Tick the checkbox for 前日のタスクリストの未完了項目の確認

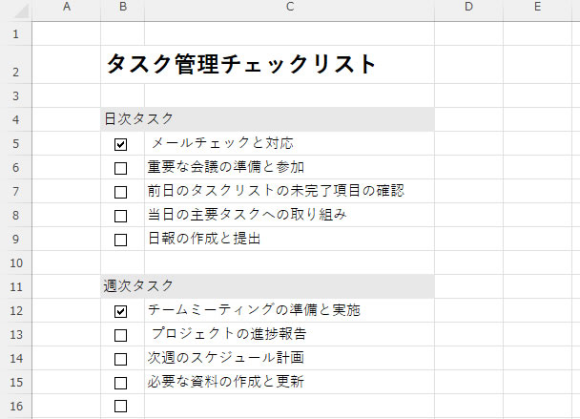click(120, 193)
